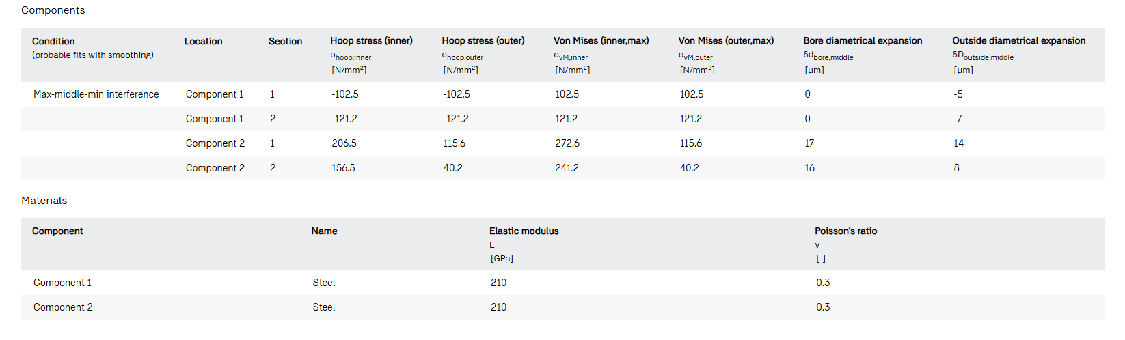Click the Condition column header
The image size is (1125, 340).
[x=53, y=42]
